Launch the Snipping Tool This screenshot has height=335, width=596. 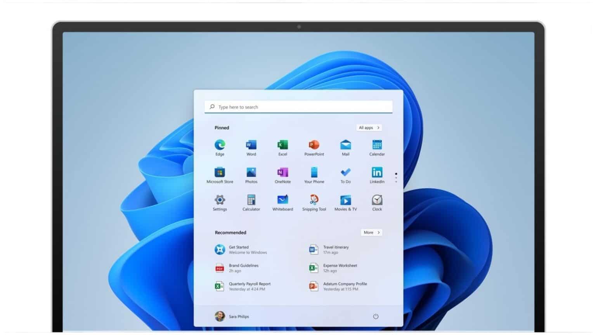coord(314,203)
